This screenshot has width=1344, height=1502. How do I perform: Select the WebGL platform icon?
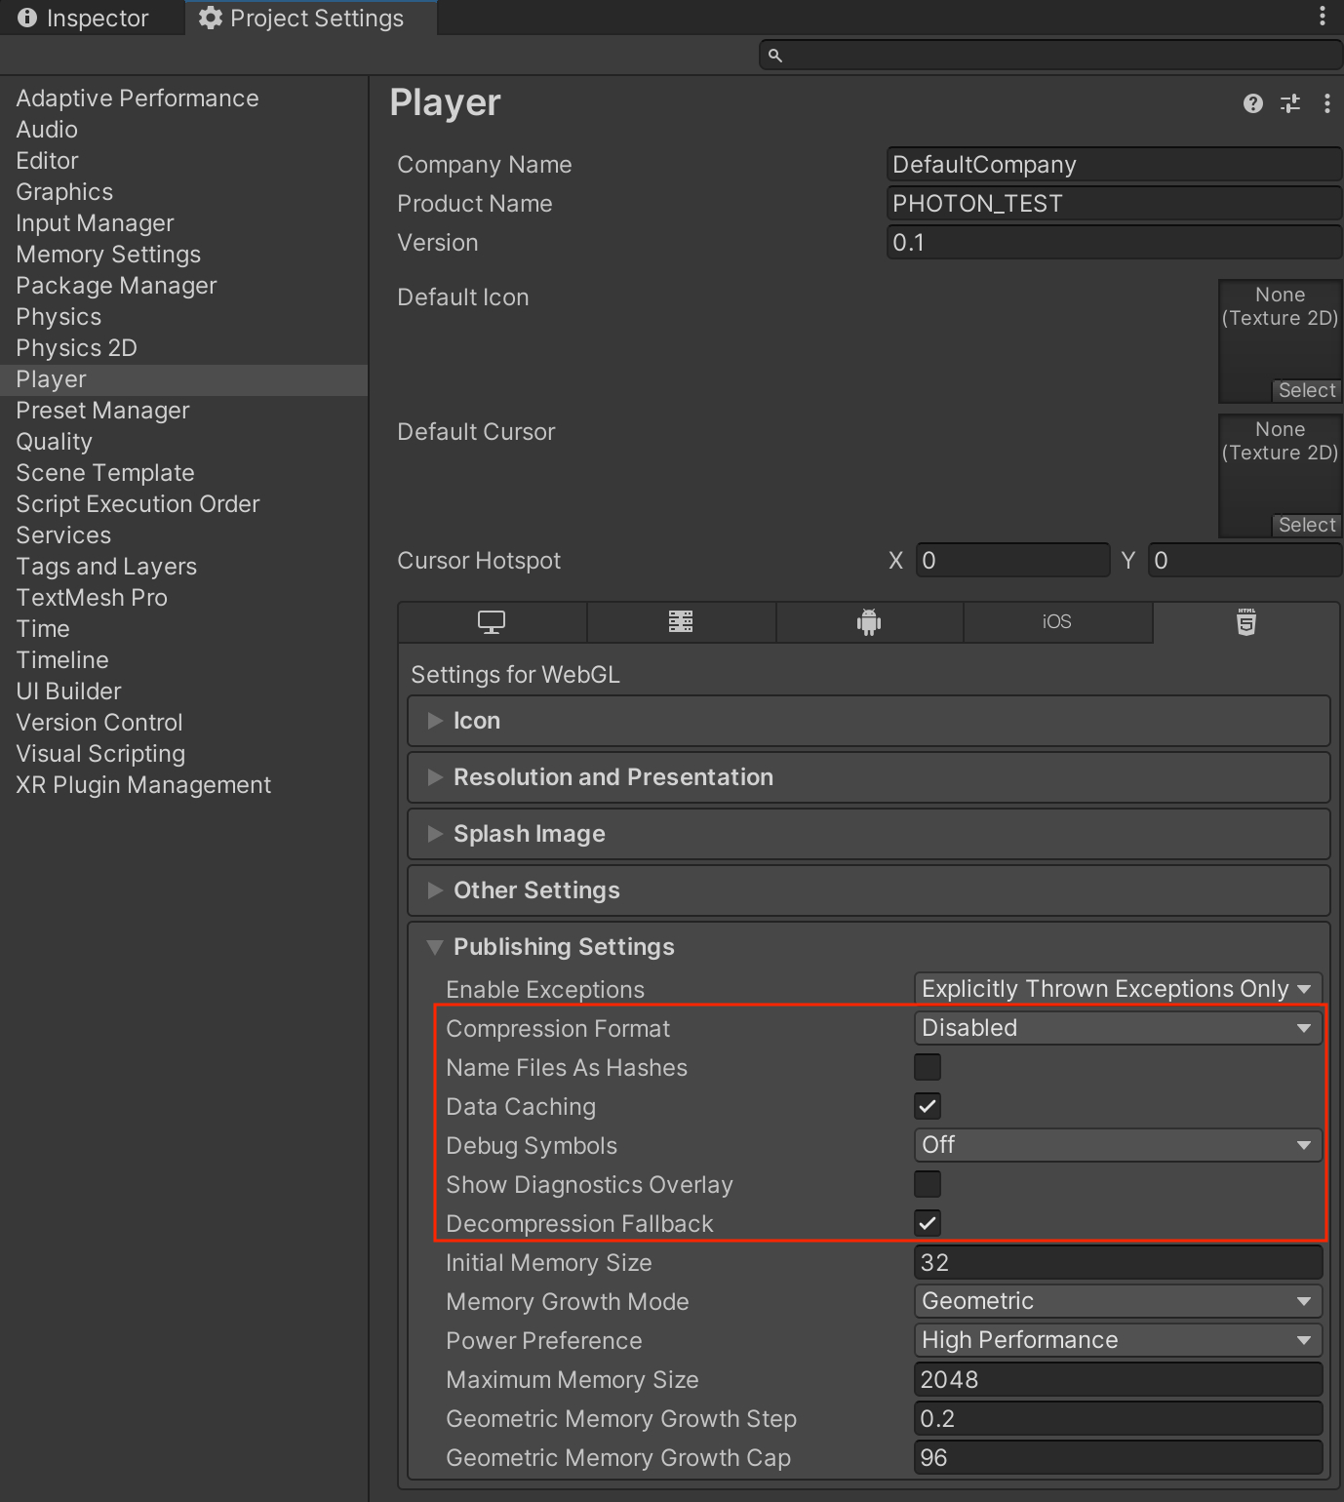(1245, 622)
